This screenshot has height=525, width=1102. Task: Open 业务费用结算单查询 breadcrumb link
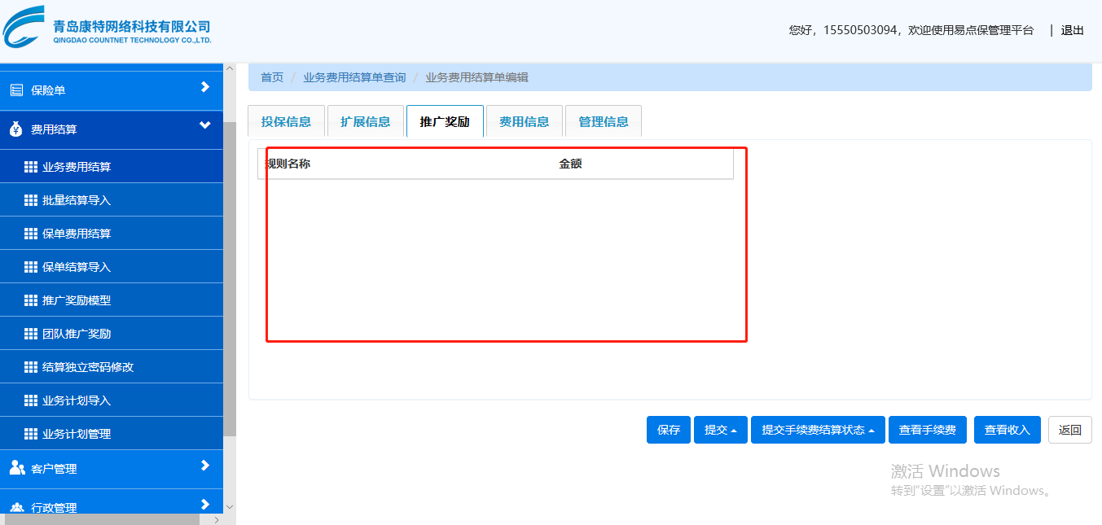[354, 77]
